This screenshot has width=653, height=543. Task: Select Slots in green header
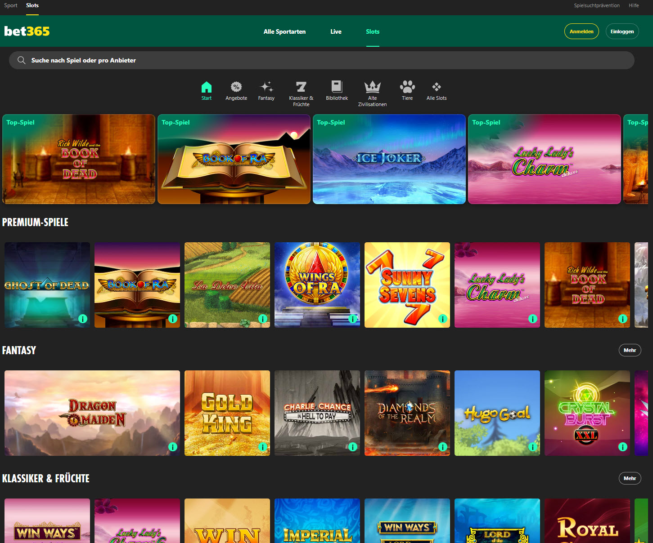tap(373, 31)
